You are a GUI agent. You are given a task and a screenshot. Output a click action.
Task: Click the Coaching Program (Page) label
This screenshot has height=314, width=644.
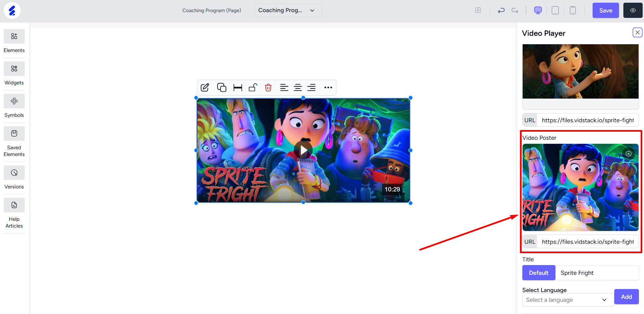[x=212, y=10]
